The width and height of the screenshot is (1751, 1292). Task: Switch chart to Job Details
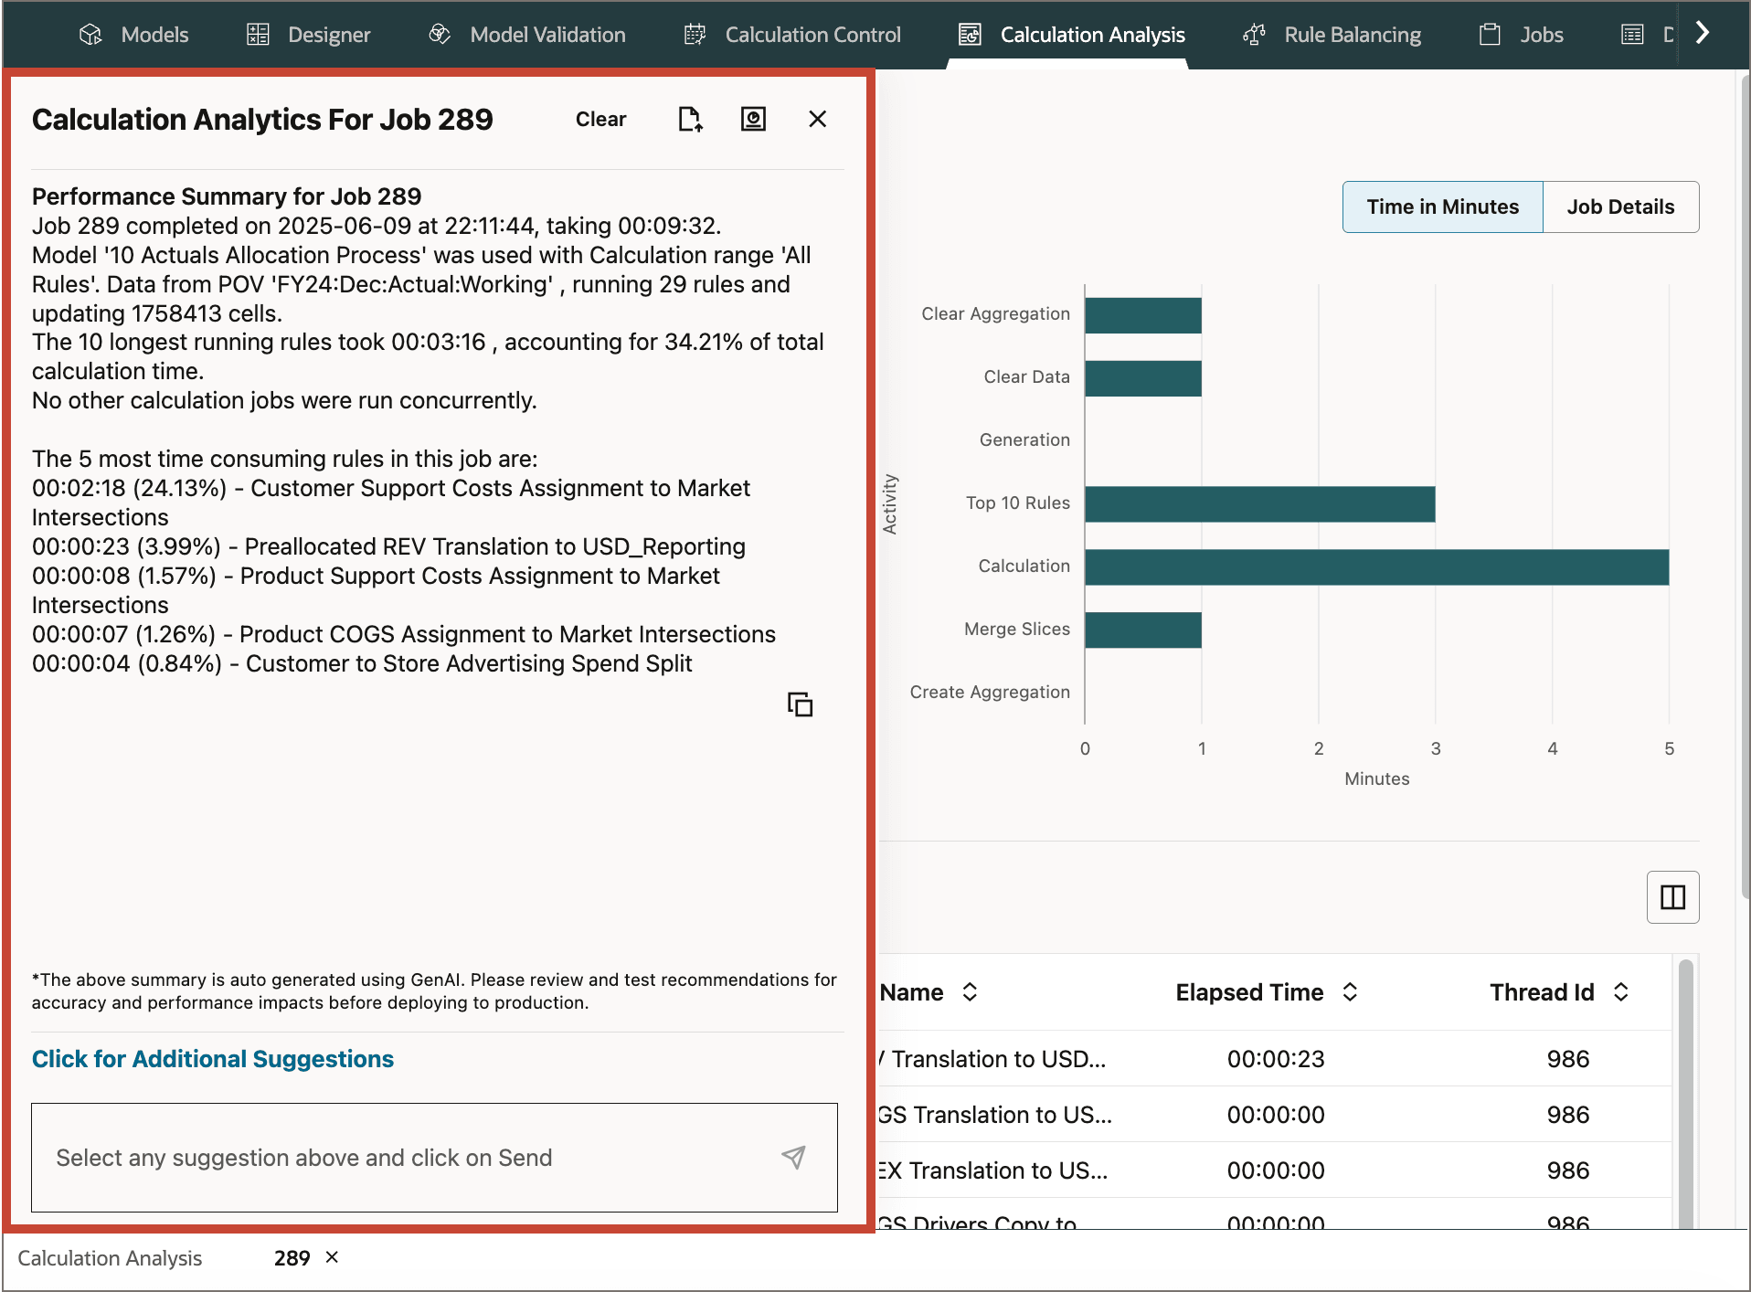point(1620,207)
